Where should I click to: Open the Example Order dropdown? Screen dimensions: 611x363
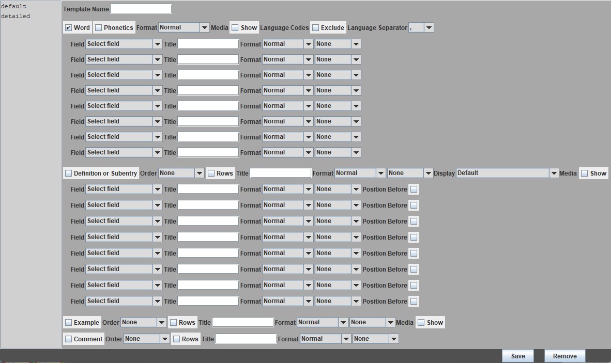162,322
